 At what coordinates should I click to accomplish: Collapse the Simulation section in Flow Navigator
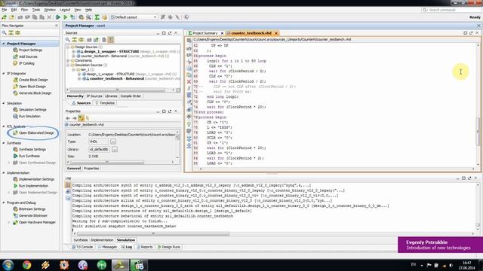coord(4,103)
